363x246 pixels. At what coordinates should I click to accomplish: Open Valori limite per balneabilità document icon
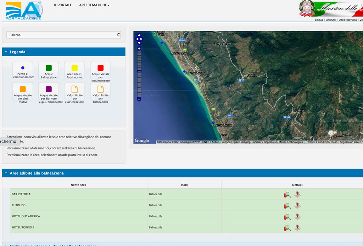[x=100, y=89]
